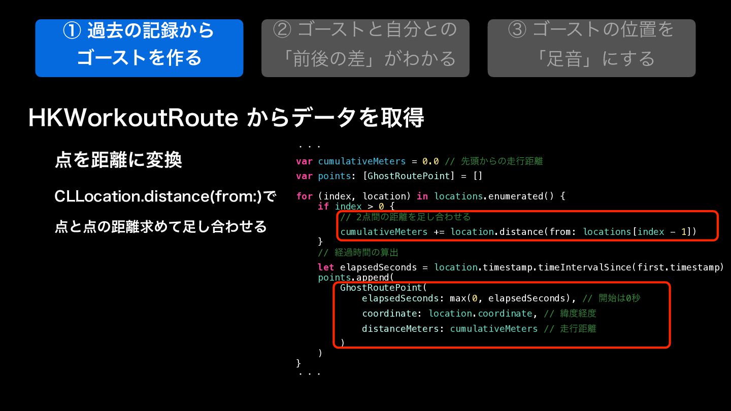Click the for (index, location) loop line
Viewport: 731px width, 411px height.
tap(430, 196)
